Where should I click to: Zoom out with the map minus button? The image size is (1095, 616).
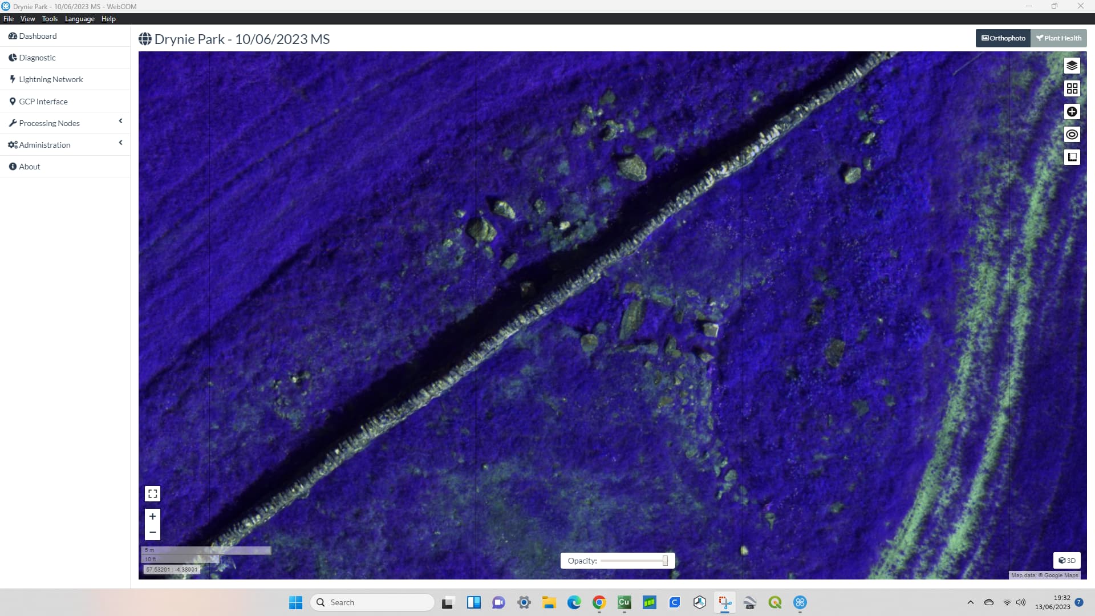coord(152,532)
